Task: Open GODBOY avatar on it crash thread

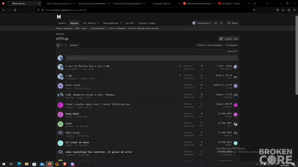Action: (x=60, y=143)
